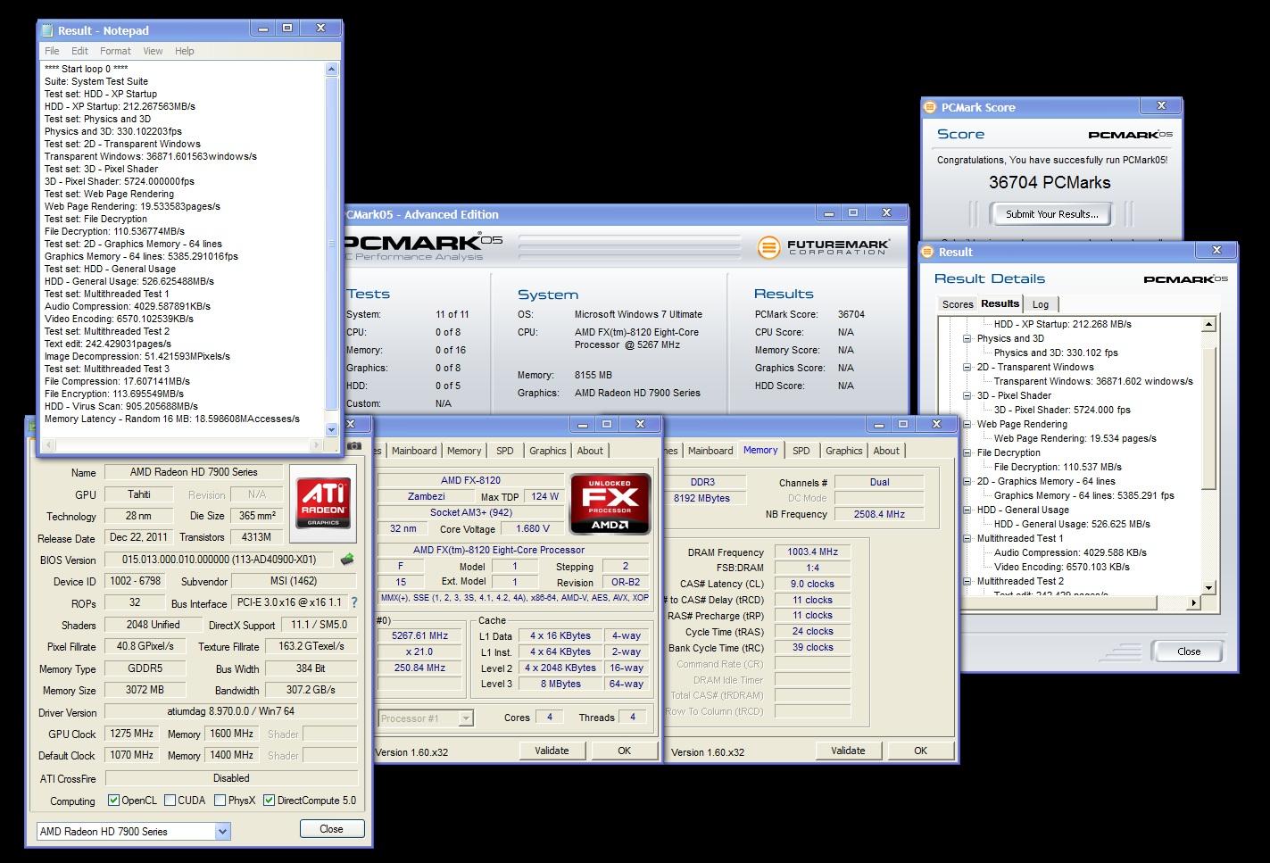
Task: Open the Processor #1 selection dropdown
Action: (x=465, y=718)
